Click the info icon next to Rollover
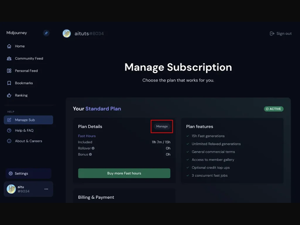The height and width of the screenshot is (225, 300). [93, 148]
